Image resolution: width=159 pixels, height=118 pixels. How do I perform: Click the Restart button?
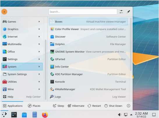coord(94,106)
